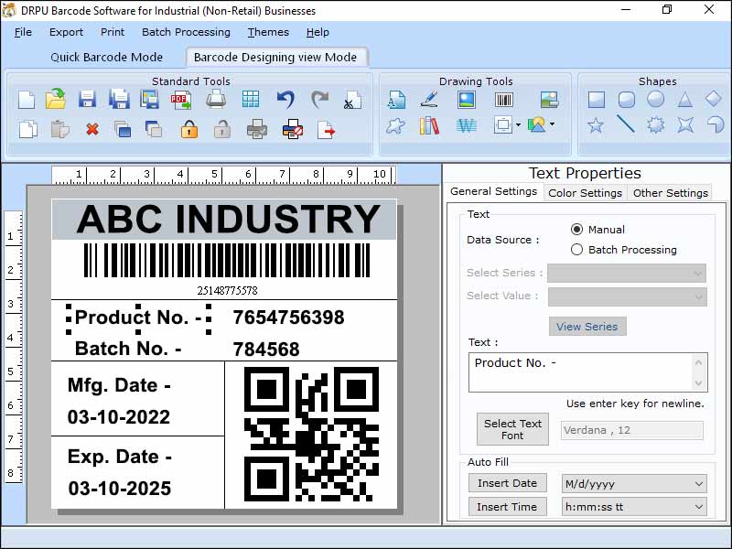Image resolution: width=732 pixels, height=549 pixels.
Task: Select the Manual data source option
Action: click(x=577, y=229)
